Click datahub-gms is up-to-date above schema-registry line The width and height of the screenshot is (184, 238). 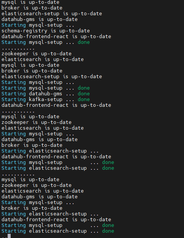coord(40,19)
